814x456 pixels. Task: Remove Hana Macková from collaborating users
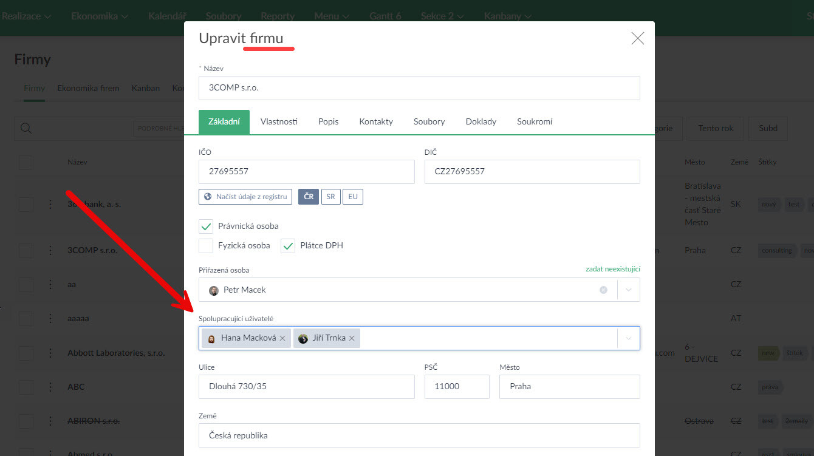282,338
